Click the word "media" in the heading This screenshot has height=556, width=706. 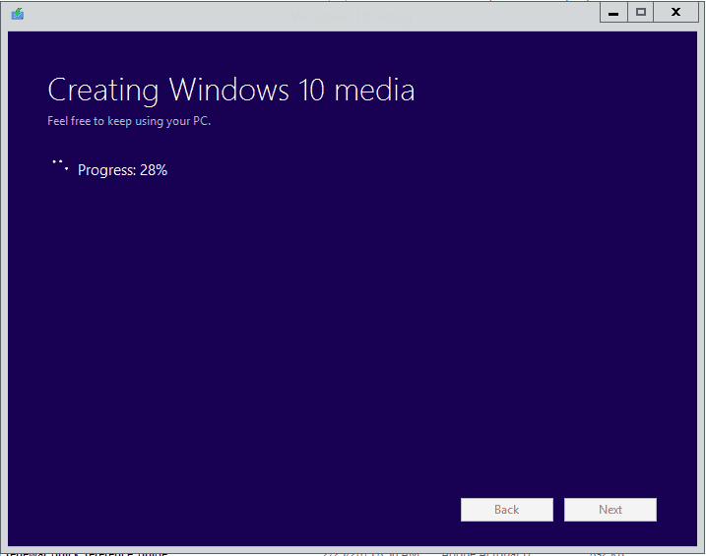[374, 91]
